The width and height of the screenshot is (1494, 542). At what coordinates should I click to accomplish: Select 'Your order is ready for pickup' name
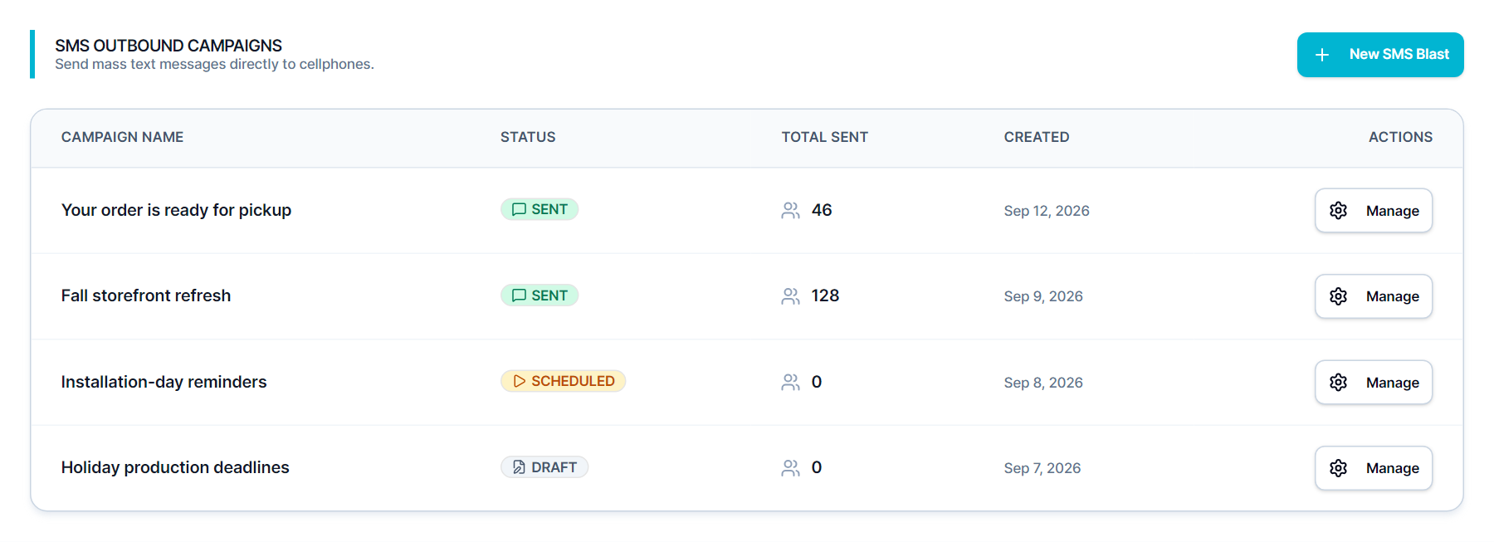pyautogui.click(x=176, y=210)
